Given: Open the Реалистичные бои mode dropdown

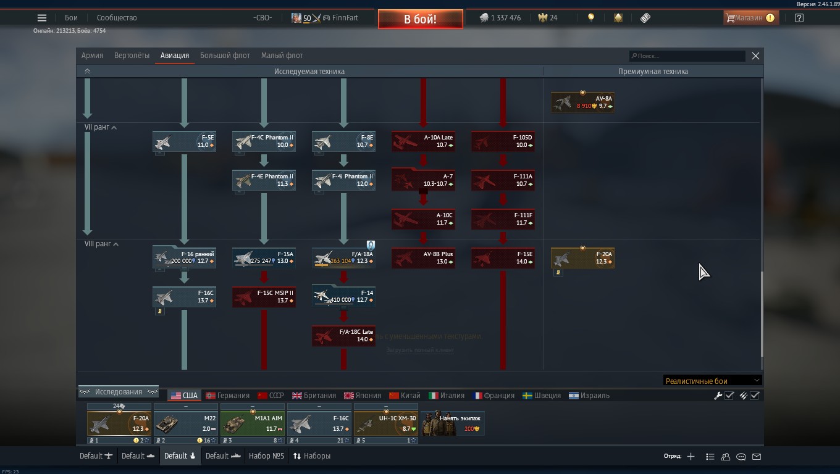Looking at the screenshot, I should pos(712,381).
